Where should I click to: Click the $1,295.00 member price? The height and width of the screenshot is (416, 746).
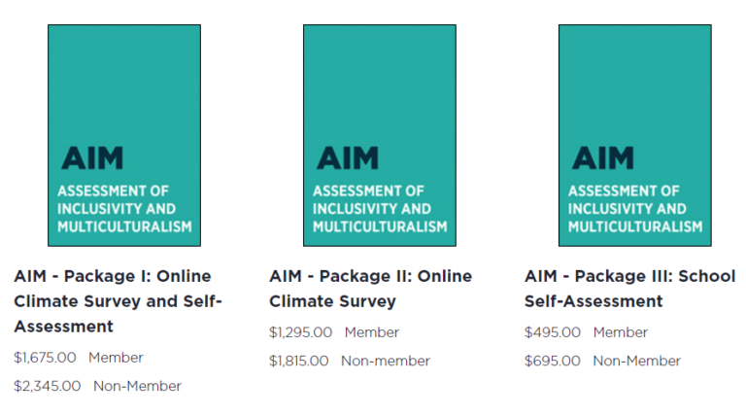300,332
